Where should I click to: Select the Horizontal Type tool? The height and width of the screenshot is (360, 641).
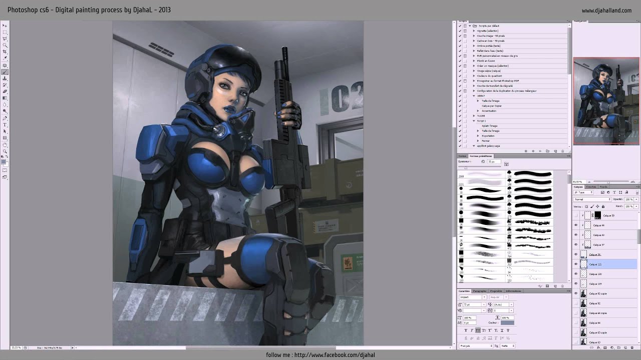coord(5,124)
